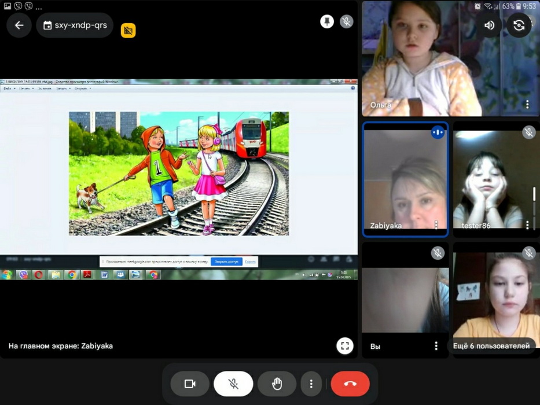Turn on the camera

coord(190,383)
